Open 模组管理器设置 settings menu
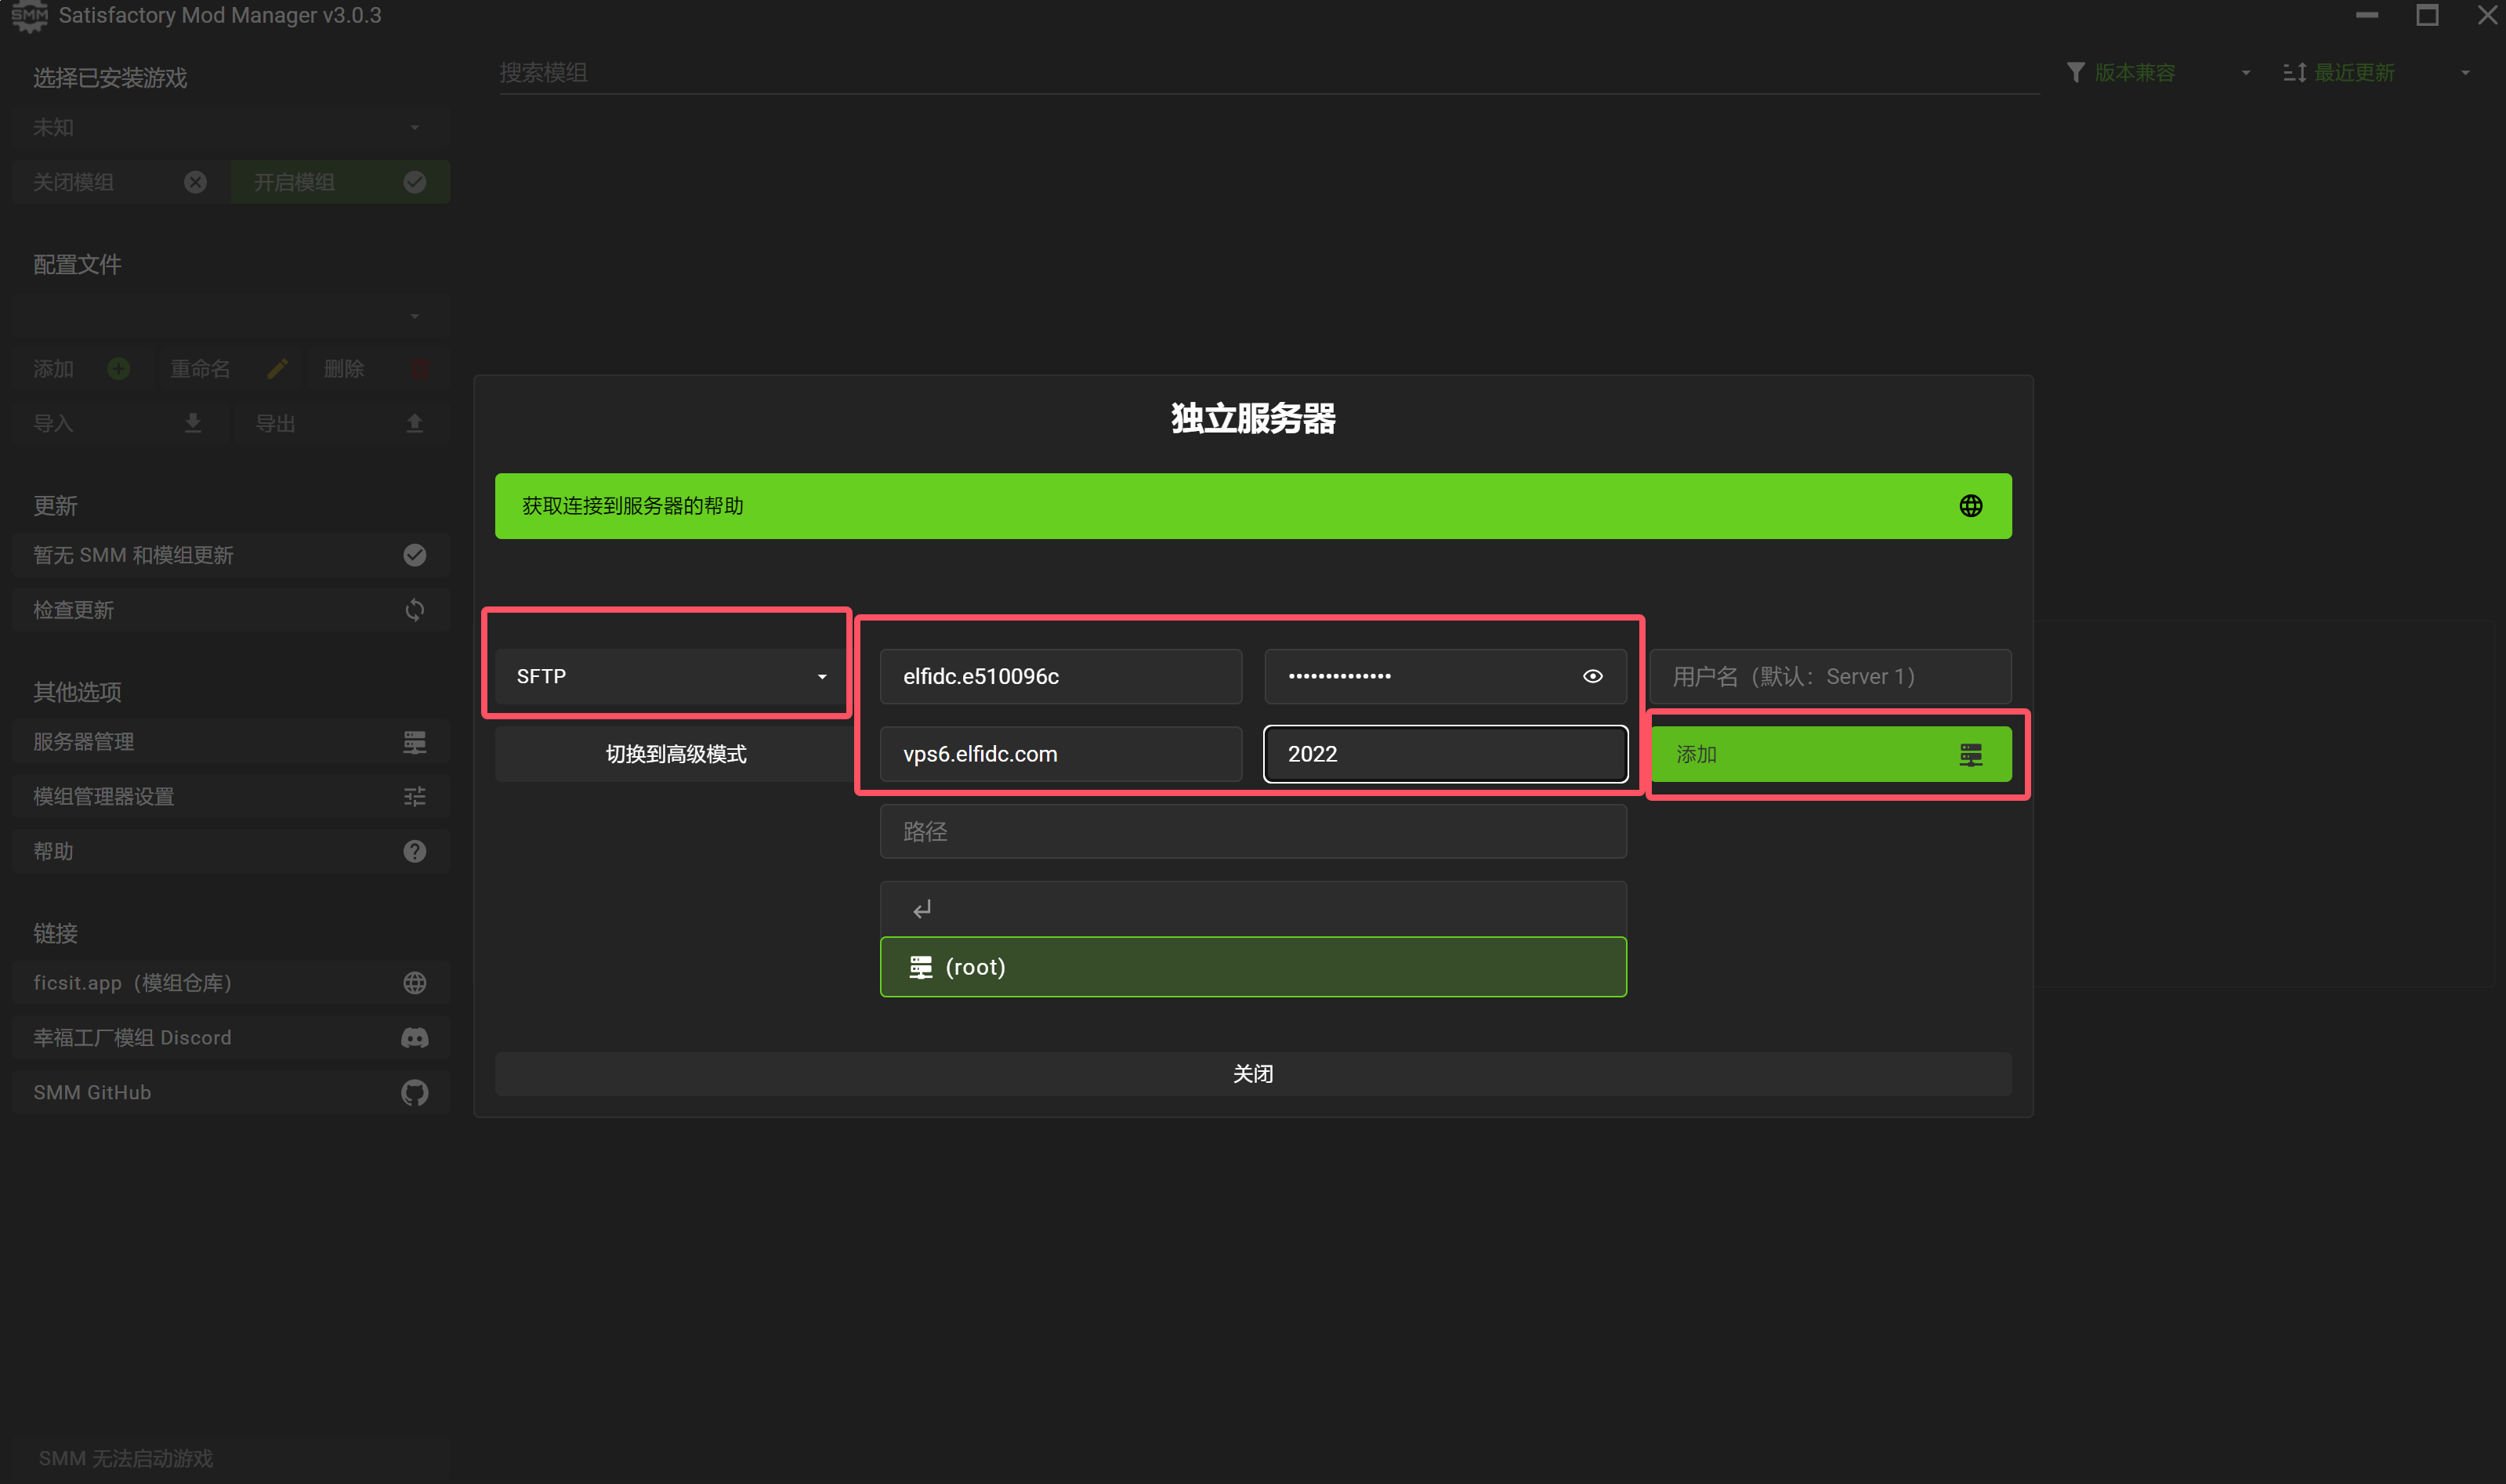This screenshot has width=2506, height=1484. coord(230,797)
